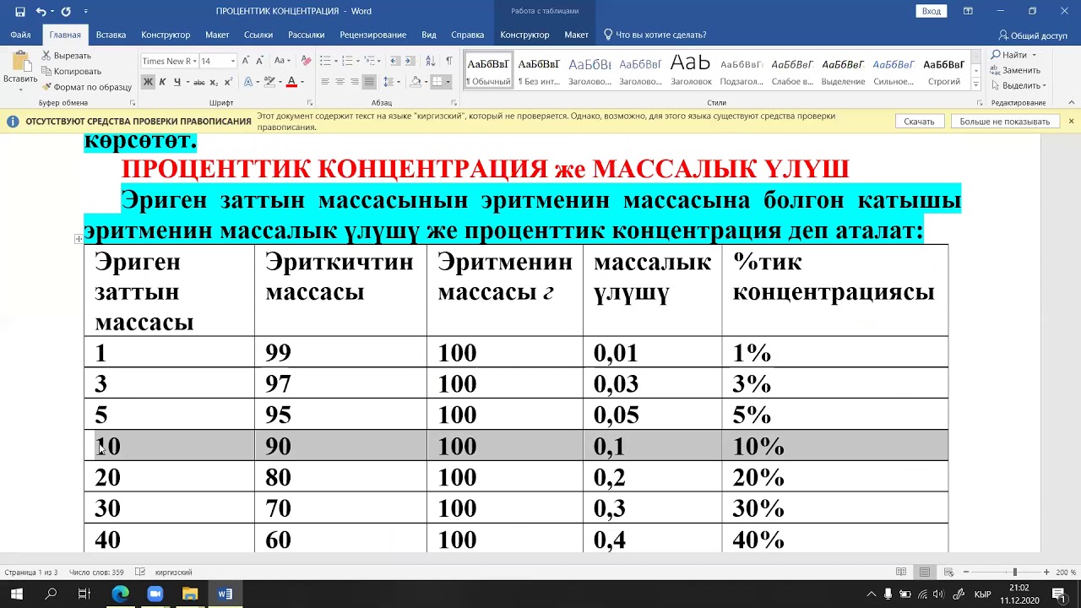The image size is (1081, 608).
Task: Open Zoom app from the taskbar
Action: 155,594
